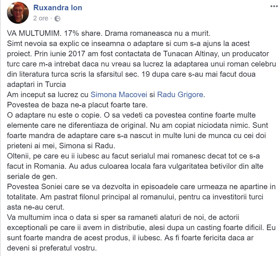The height and width of the screenshot is (256, 280).
Task: Open the tagged Simona Macovei profile link
Action: [119, 95]
